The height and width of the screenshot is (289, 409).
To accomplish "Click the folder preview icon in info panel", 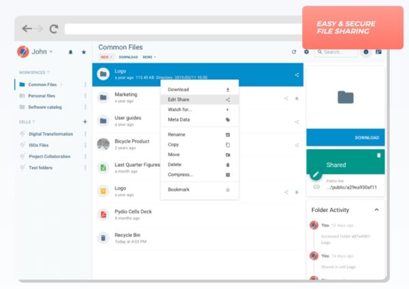I will click(346, 97).
